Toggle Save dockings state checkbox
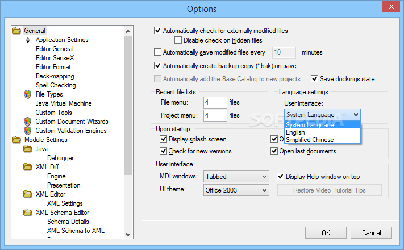 [x=314, y=78]
